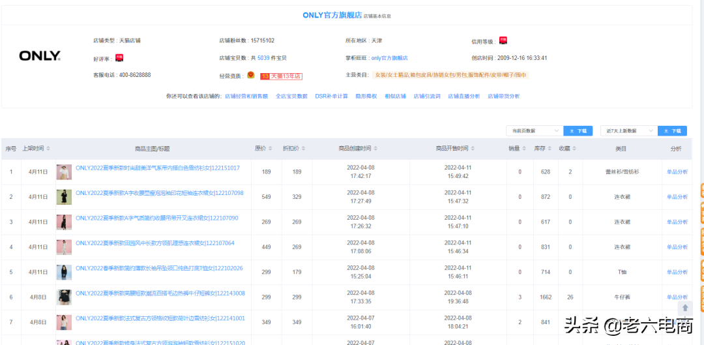Click 下载 button next to 近7天上新数据
Screen dimensions: 704x345
coord(672,130)
